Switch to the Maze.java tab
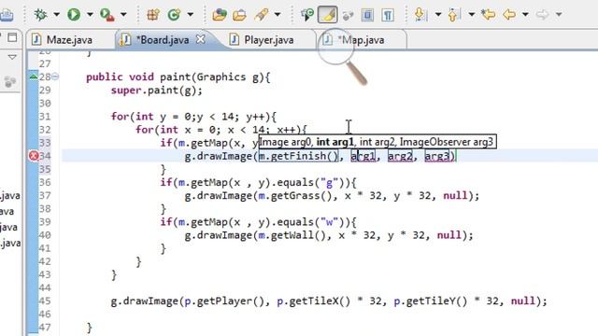Screen dimensions: 598x336 tap(68, 39)
